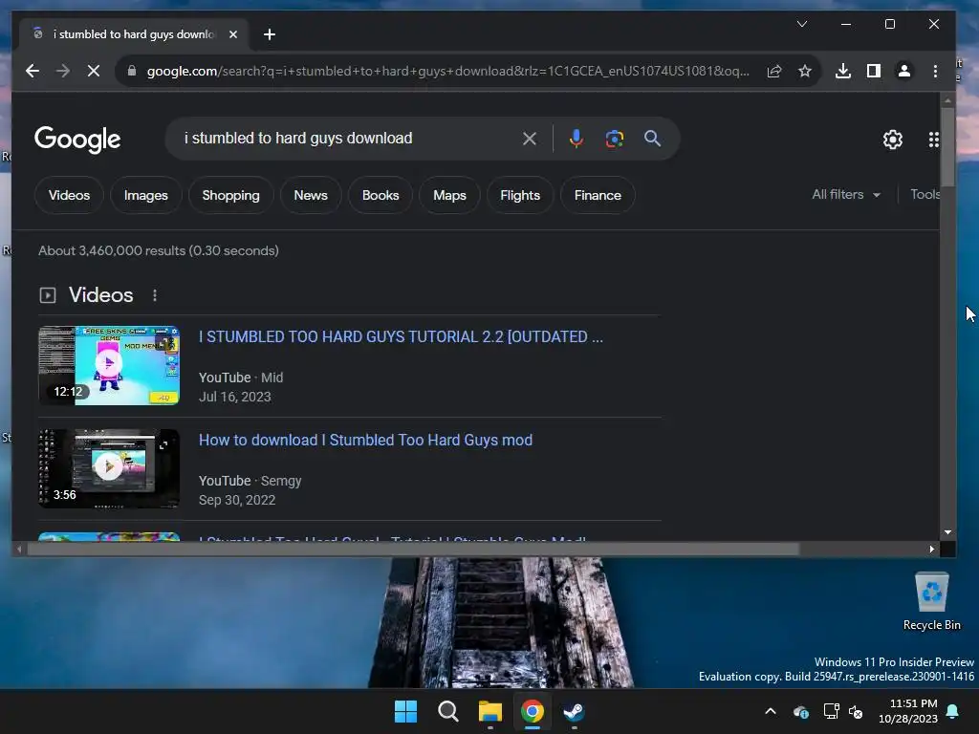Toggle the Chrome side panel icon

874,71
